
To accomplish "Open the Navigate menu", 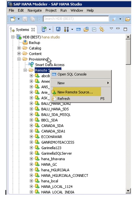I will coord(35,11).
